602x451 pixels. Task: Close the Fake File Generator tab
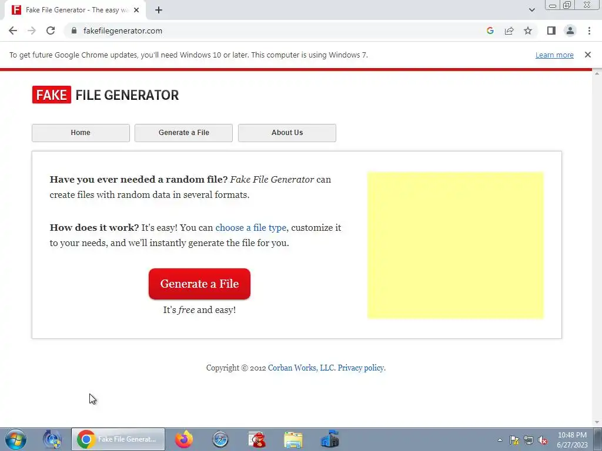136,10
